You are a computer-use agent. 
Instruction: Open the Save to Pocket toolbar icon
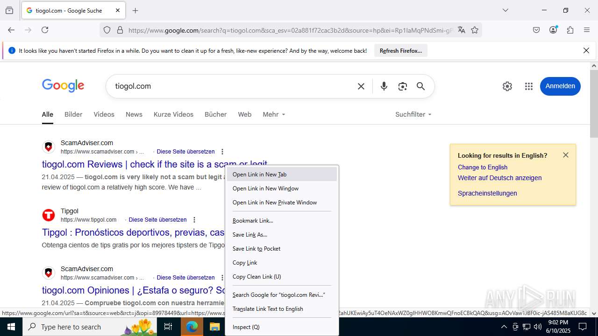coord(536,30)
